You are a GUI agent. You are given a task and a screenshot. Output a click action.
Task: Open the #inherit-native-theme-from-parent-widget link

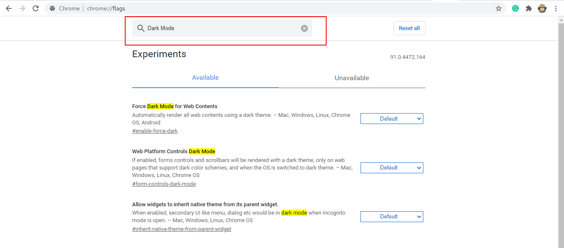(182, 229)
